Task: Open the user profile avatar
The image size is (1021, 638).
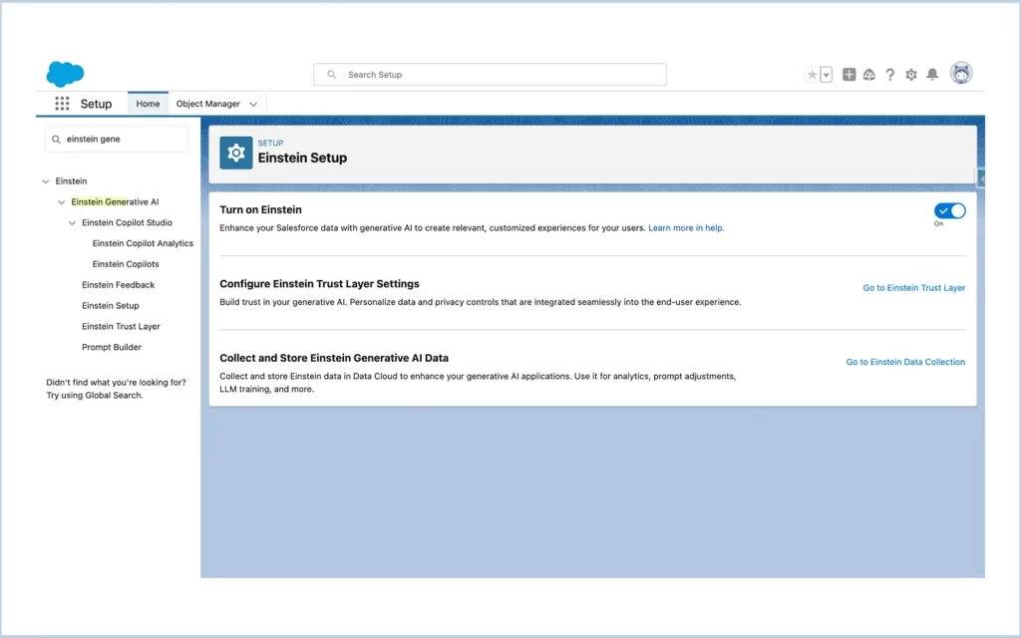Action: point(961,73)
